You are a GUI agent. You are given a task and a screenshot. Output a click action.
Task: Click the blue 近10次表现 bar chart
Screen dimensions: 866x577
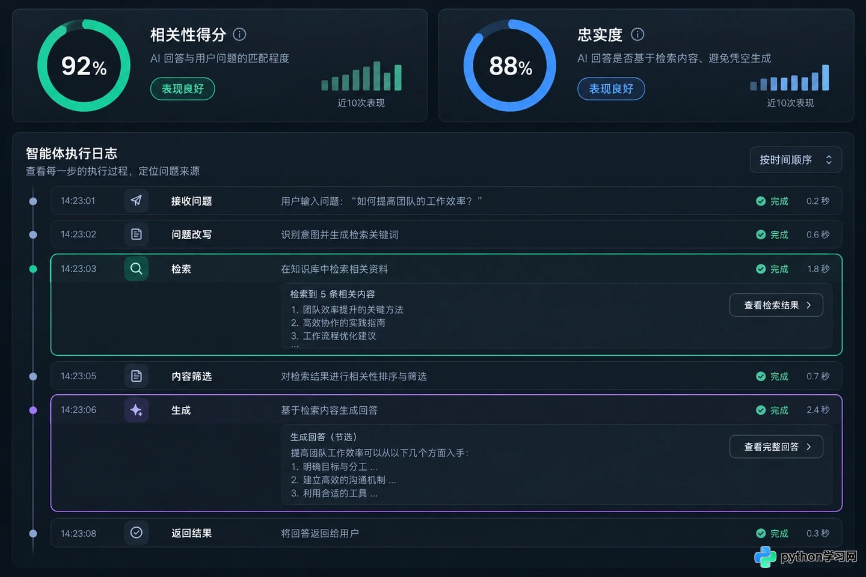(790, 78)
